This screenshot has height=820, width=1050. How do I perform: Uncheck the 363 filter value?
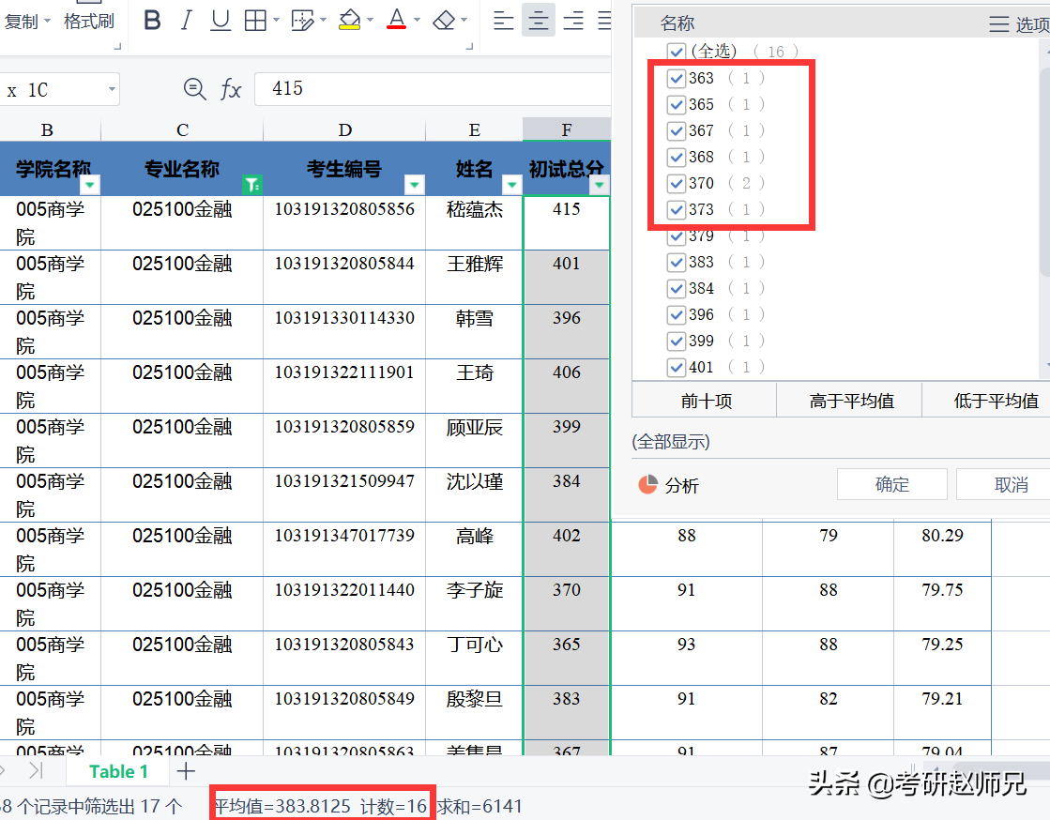click(677, 78)
